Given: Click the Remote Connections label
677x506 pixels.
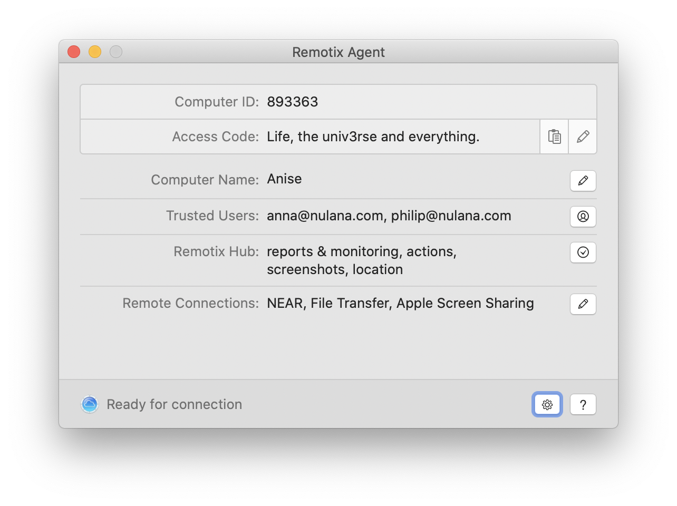Looking at the screenshot, I should pyautogui.click(x=191, y=303).
